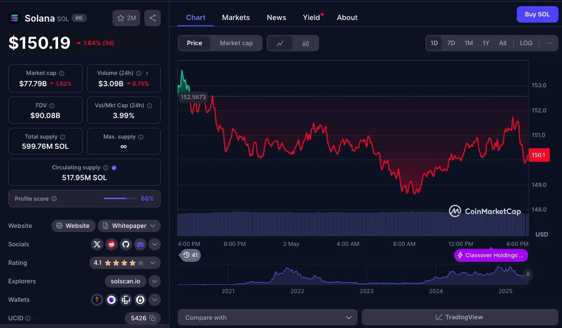
Task: Click the Classover Holdings news tag
Action: 491,255
